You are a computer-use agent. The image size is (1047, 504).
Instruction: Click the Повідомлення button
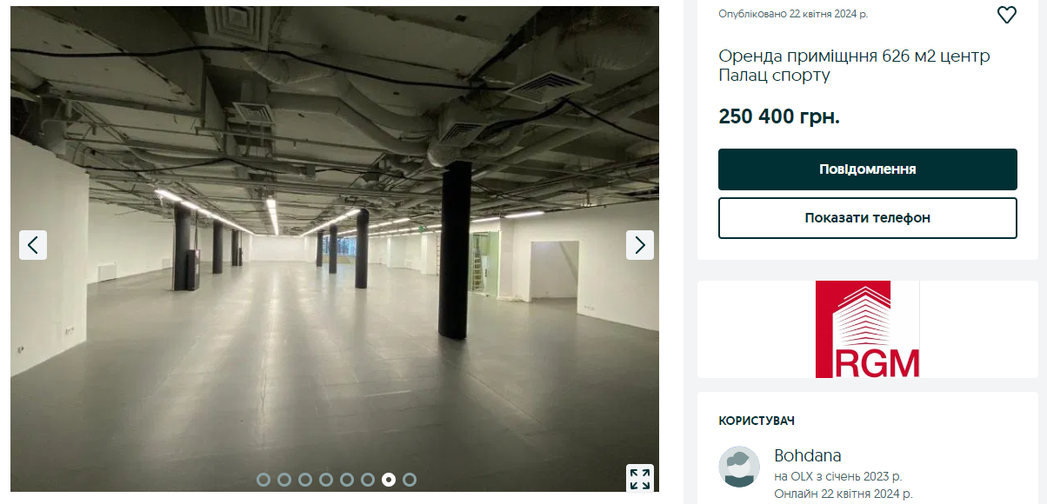pos(868,169)
